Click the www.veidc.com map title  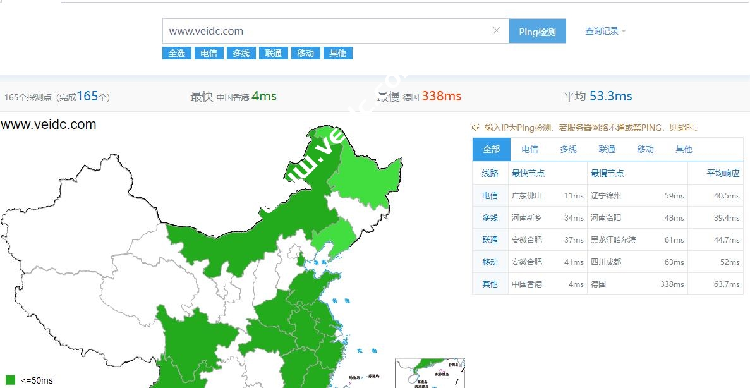pos(49,124)
